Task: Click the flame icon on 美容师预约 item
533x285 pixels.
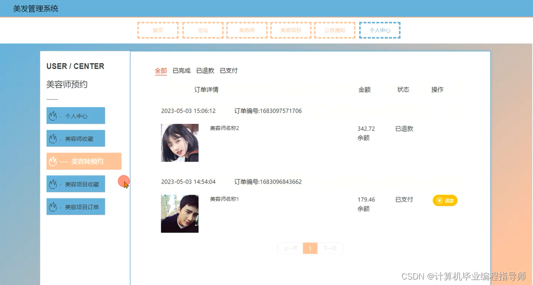Action: pyautogui.click(x=53, y=161)
